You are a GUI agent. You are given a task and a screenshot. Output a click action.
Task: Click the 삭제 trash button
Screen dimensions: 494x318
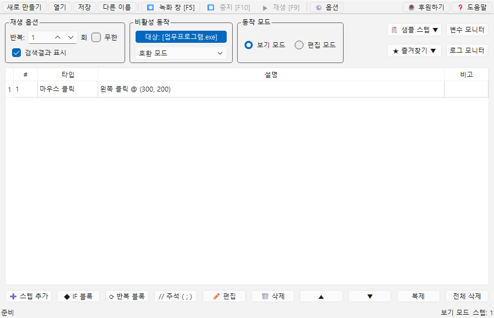tap(273, 296)
